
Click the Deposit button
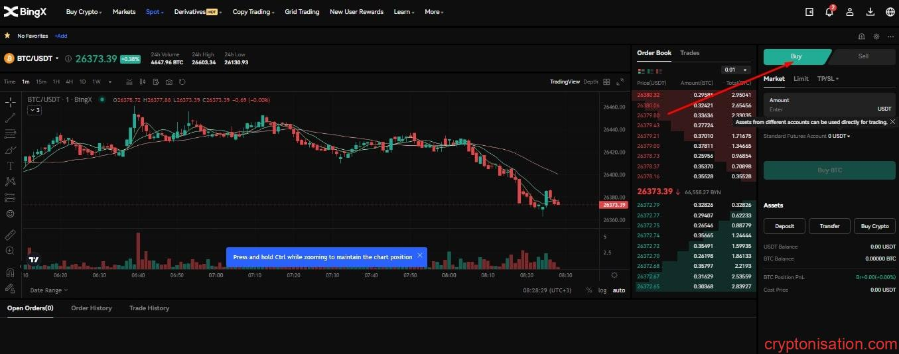784,226
